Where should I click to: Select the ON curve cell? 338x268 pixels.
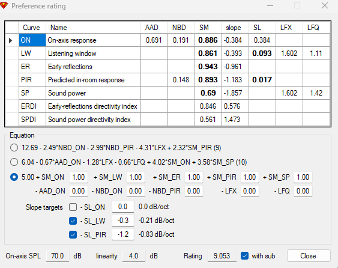point(32,40)
